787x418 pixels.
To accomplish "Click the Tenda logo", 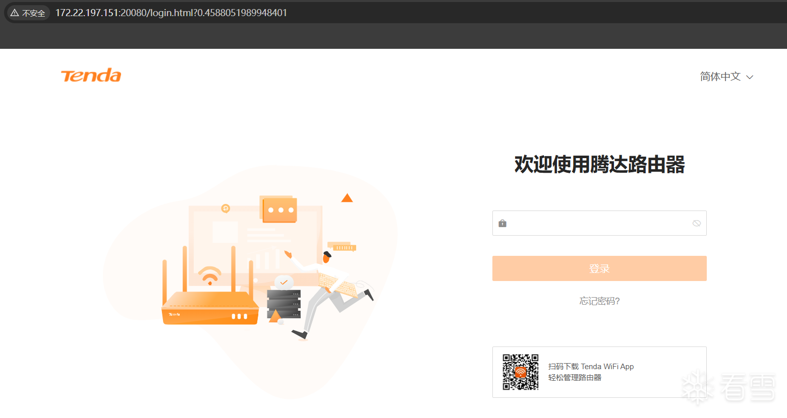I will [91, 76].
